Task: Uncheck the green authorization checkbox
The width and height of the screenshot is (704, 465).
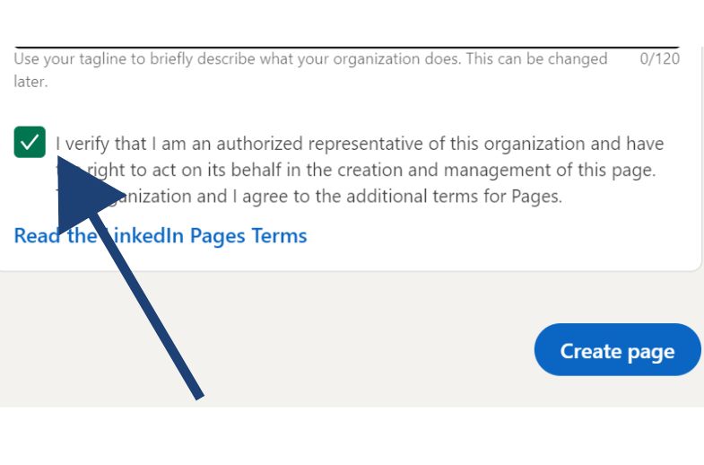Action: [30, 142]
